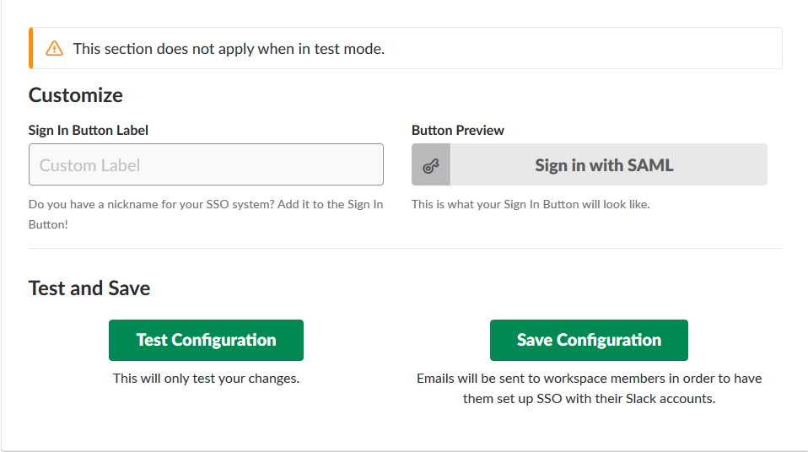Click the 'This will only test your changes' note
The width and height of the screenshot is (808, 452).
coord(206,379)
